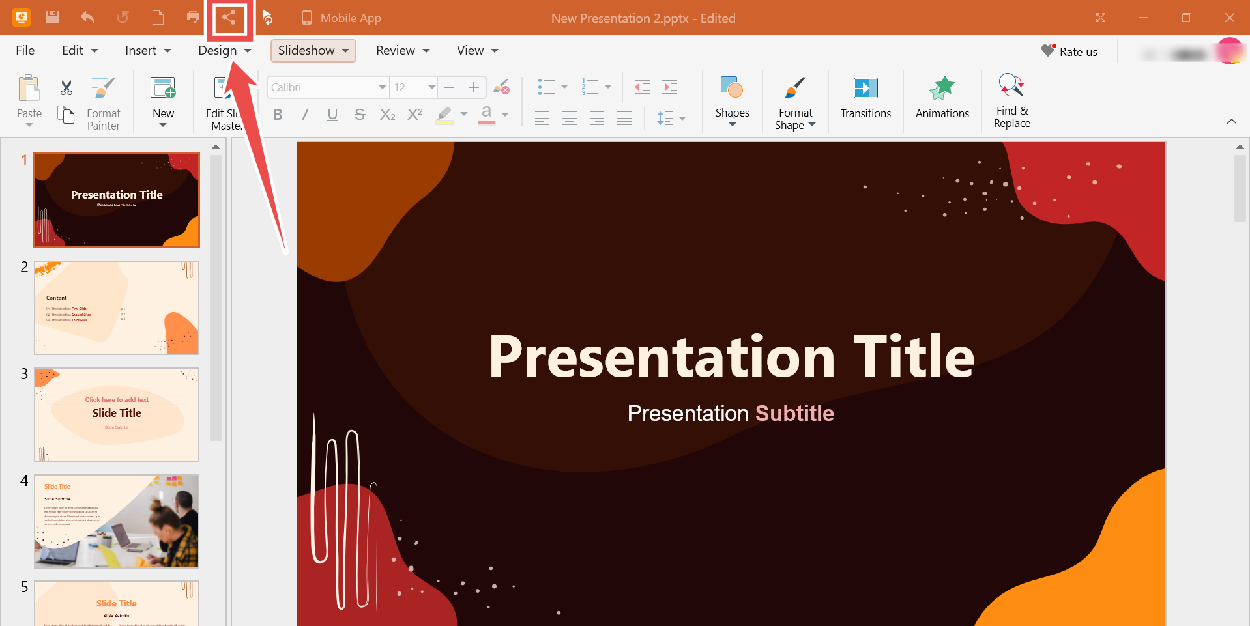Screen dimensions: 1250x626
Task: Open the Share option
Action: pyautogui.click(x=229, y=18)
